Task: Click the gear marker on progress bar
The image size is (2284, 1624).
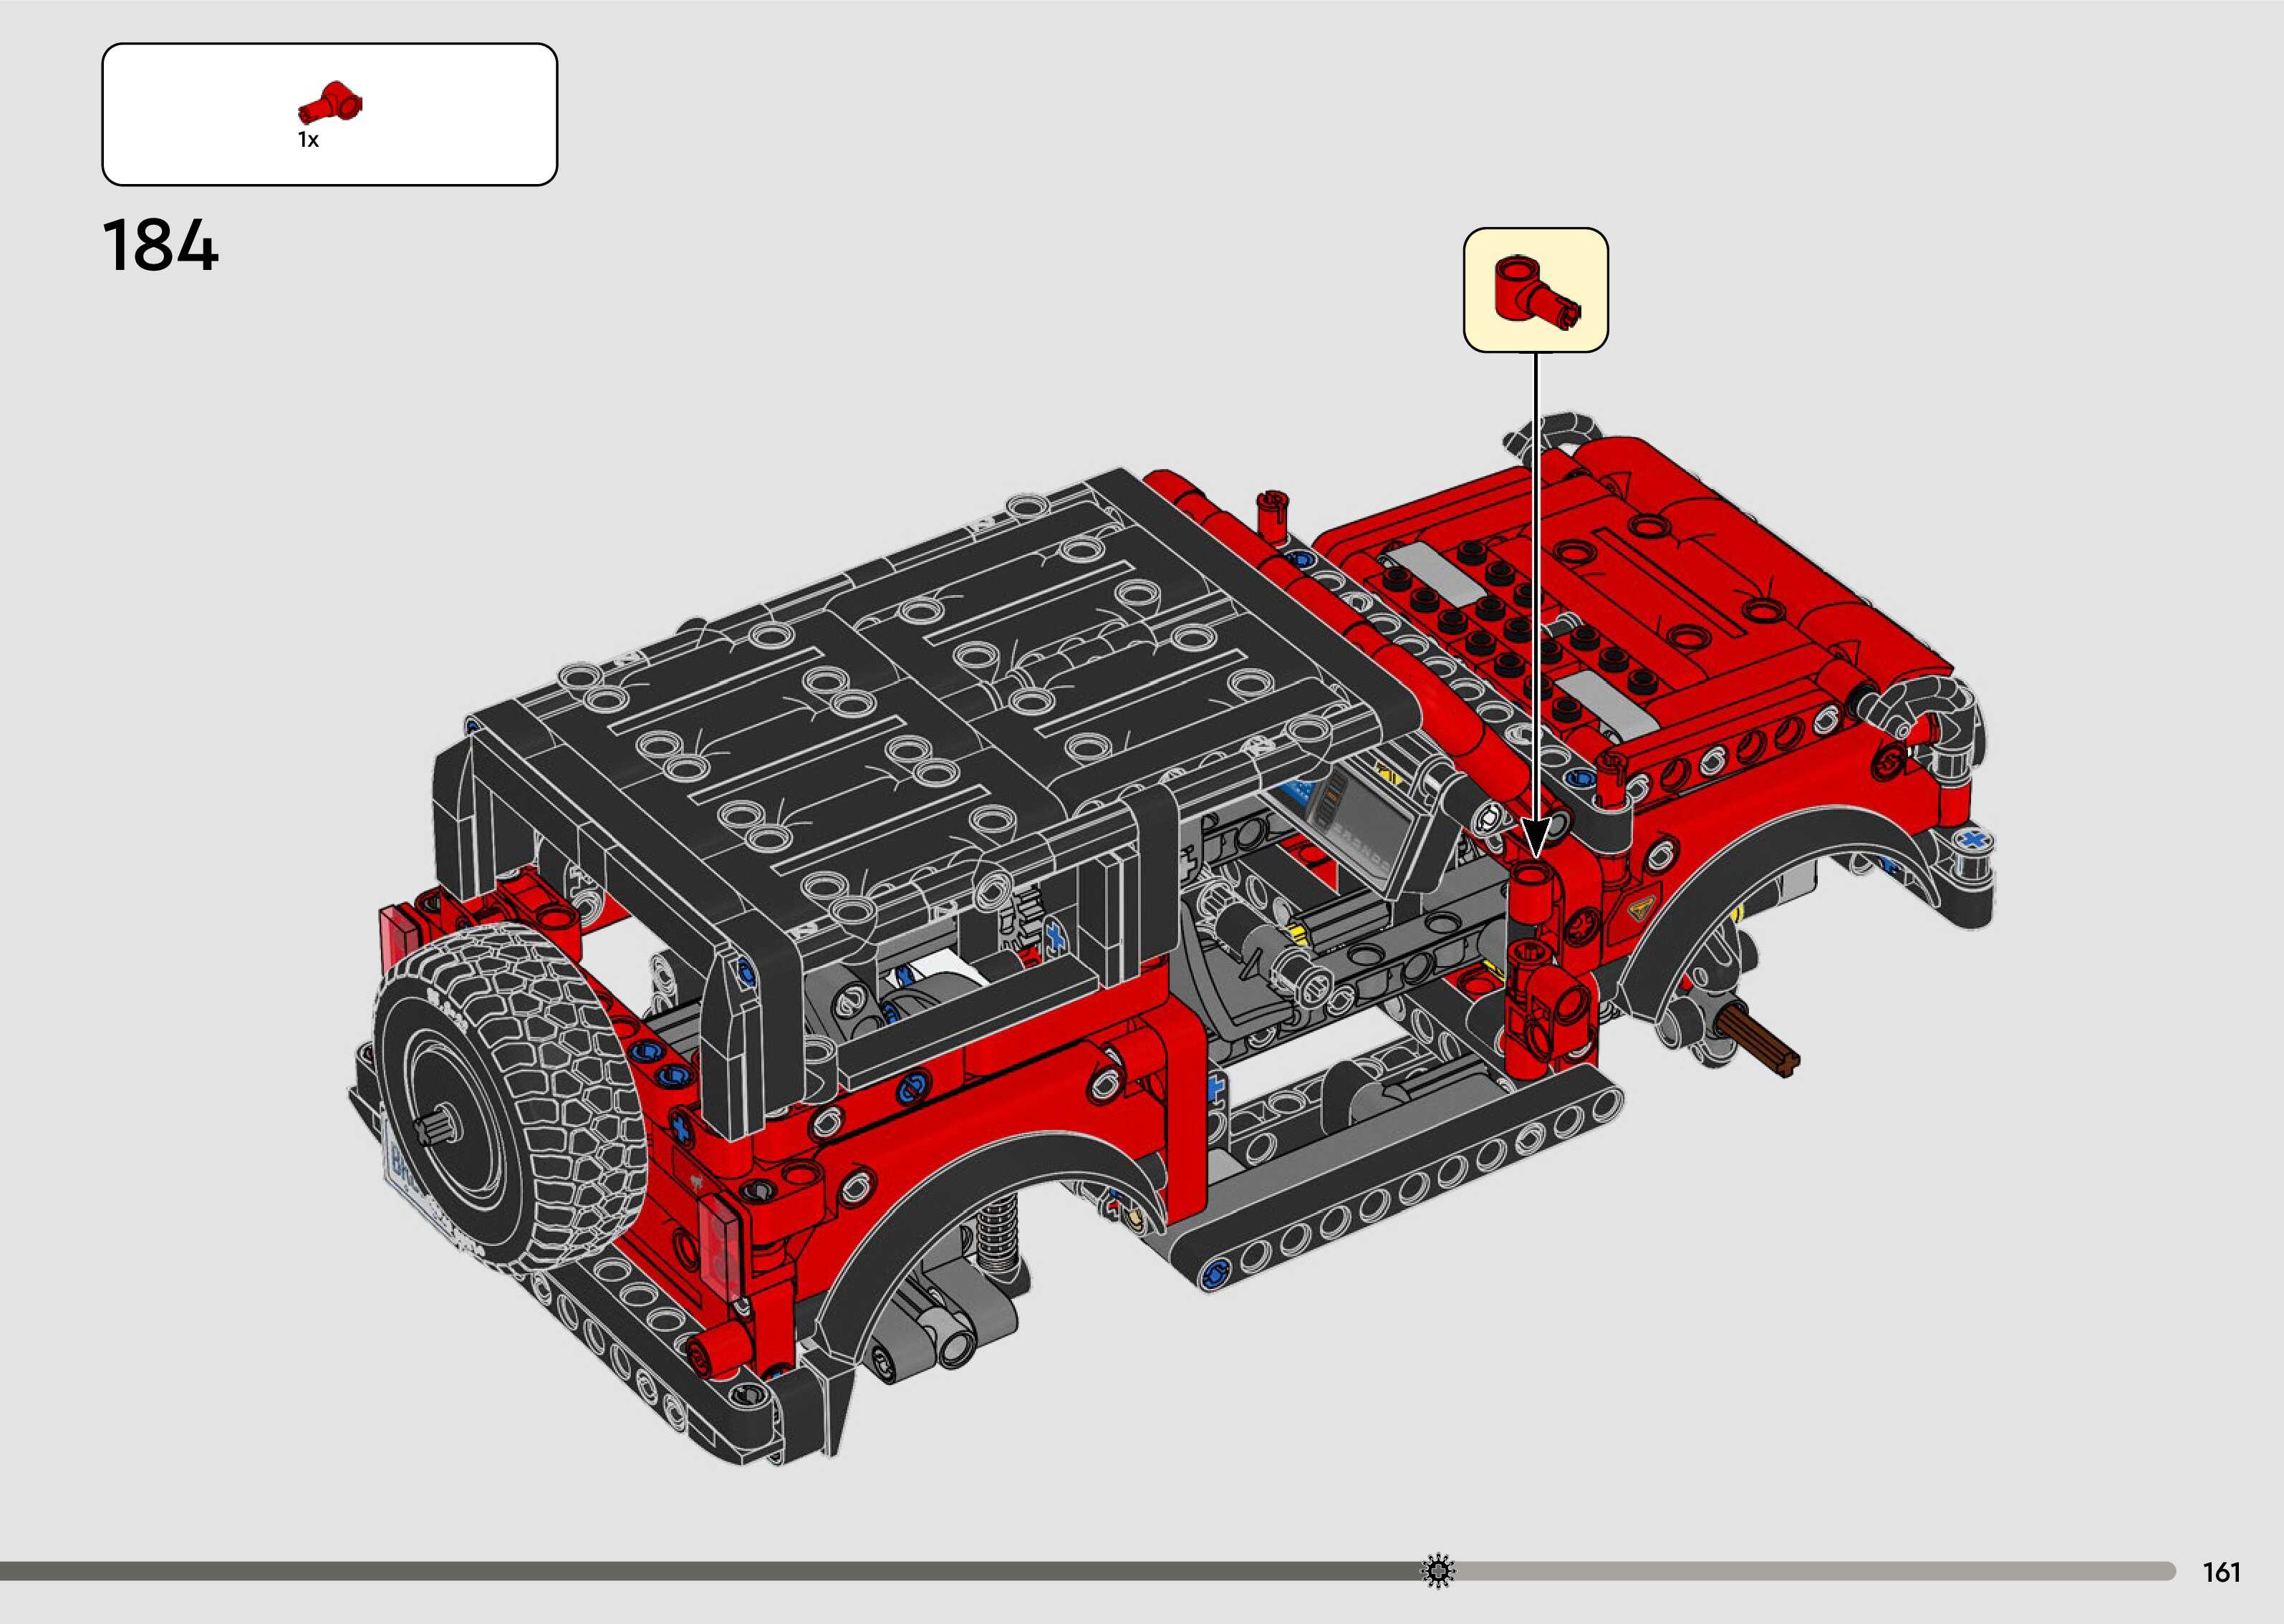Action: 1439,1570
